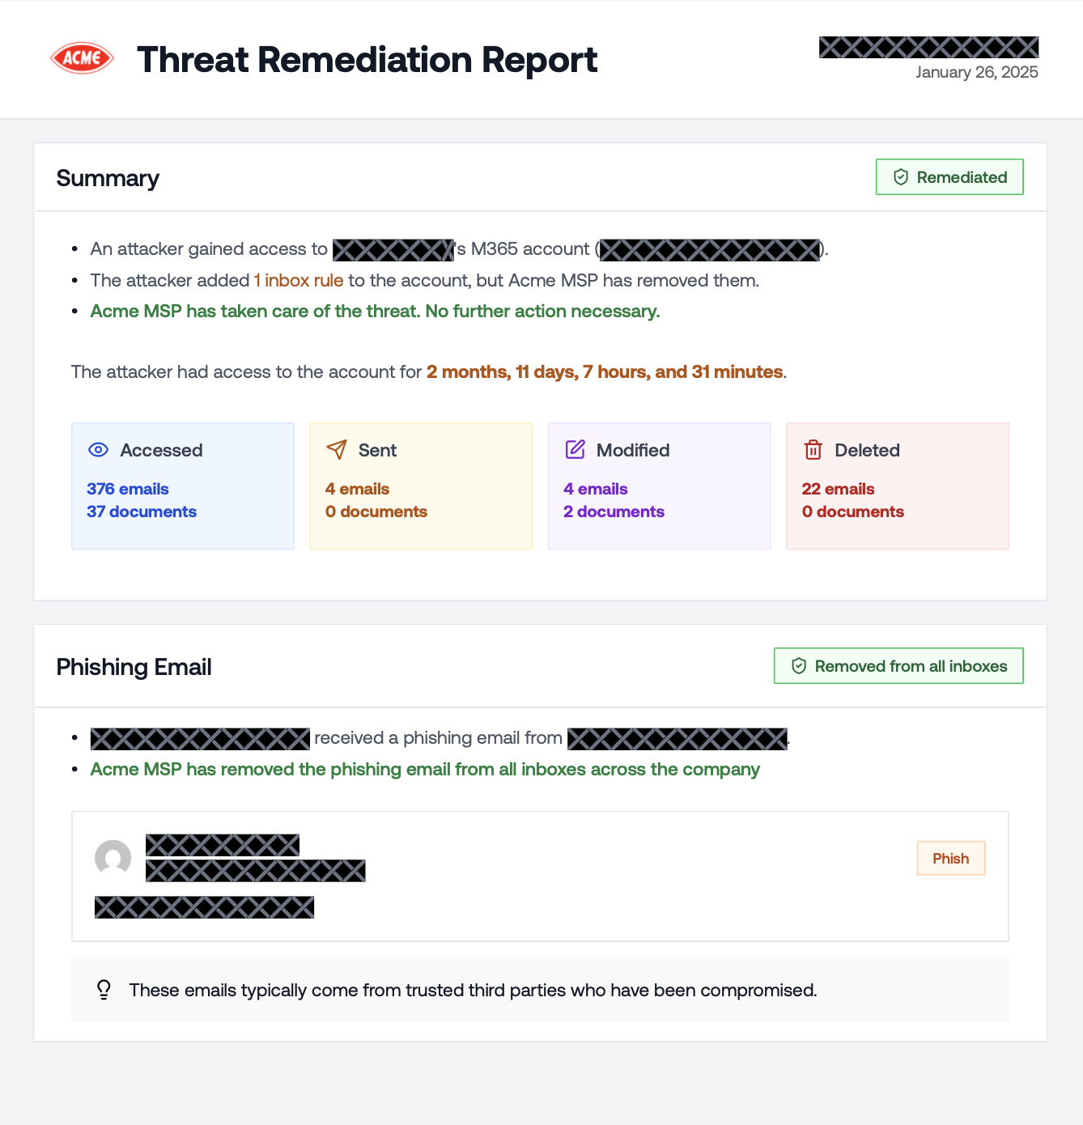Click the shield icon beside Removed from all inboxes

[x=799, y=665]
